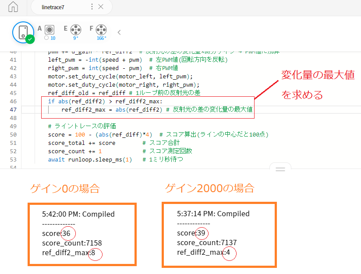Open the hub connection icon
The height and width of the screenshot is (274, 361).
click(x=23, y=32)
